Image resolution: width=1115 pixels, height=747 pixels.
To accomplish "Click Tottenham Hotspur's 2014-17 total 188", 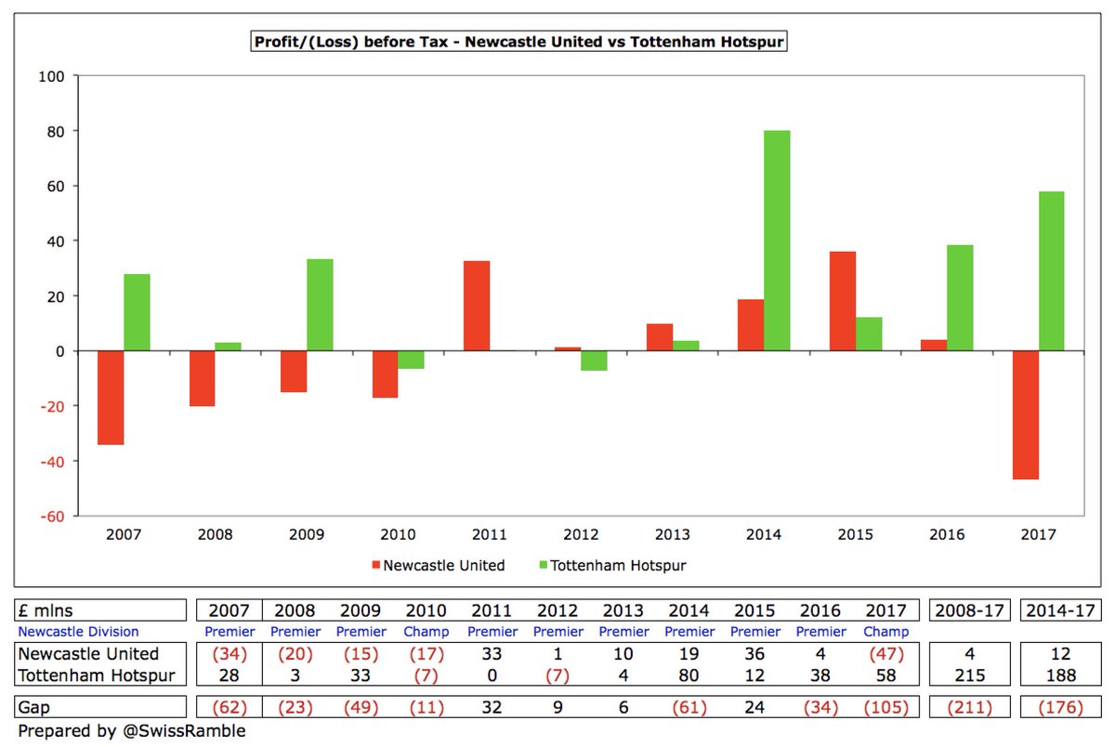I will pos(1060,675).
